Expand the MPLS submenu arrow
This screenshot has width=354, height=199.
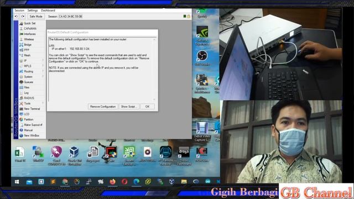43,66
